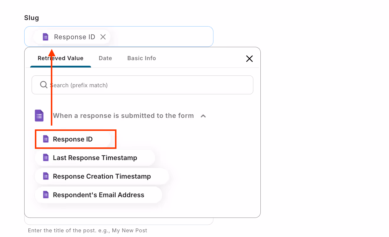The width and height of the screenshot is (389, 237).
Task: Click the form icon in Response ID chip
Action: click(x=45, y=37)
